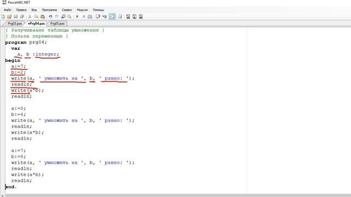Screen dimensions: 351x197
Task: Click the second of three window layout icons
Action: [x=134, y=16]
